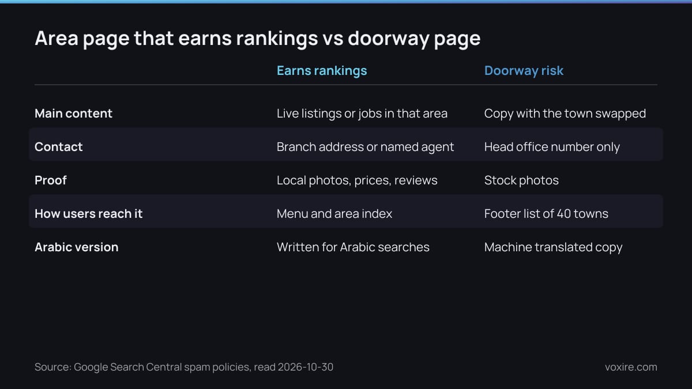
Task: Click the 'Contact' row label
Action: pyautogui.click(x=59, y=147)
